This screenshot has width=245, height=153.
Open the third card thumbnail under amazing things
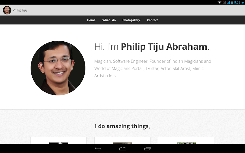(186, 143)
